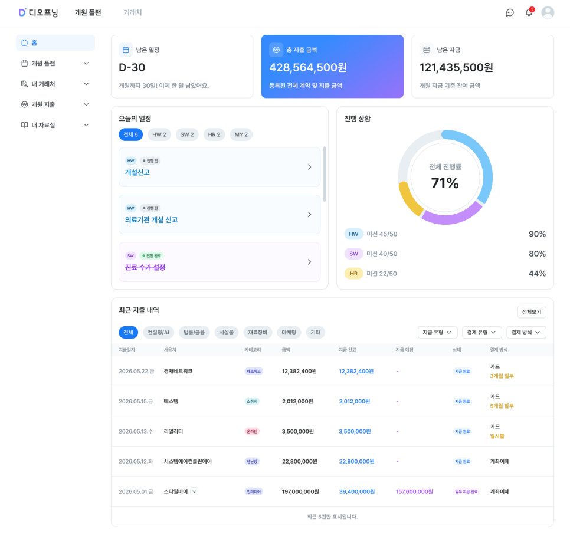Open the notification bell

pyautogui.click(x=529, y=12)
